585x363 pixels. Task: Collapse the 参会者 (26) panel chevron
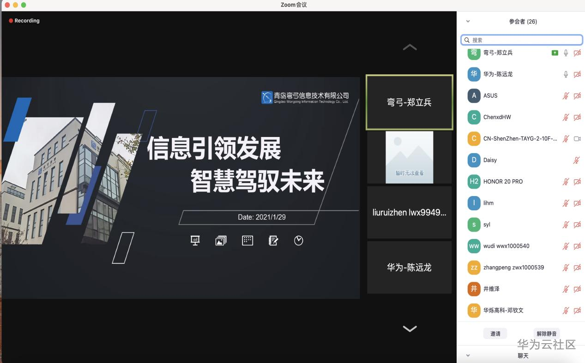pos(468,21)
